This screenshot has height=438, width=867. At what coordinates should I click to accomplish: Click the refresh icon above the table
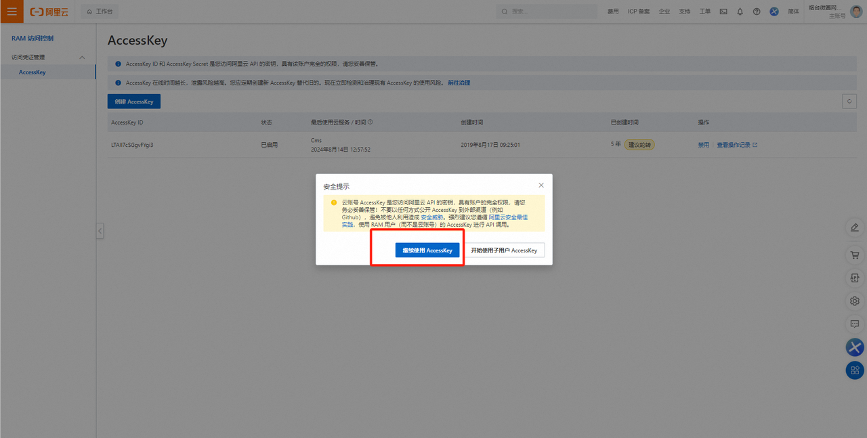click(849, 102)
